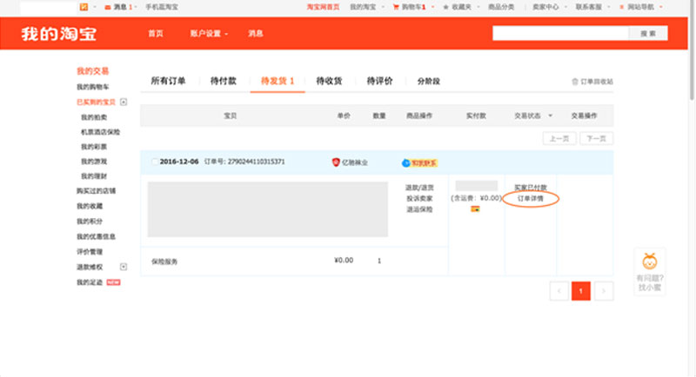Switch to the 待评价 tab
Image resolution: width=696 pixels, height=377 pixels.
click(x=379, y=81)
